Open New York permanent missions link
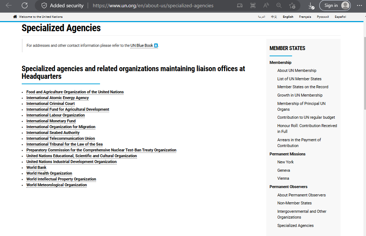Viewport: 366px width, 236px height. pyautogui.click(x=286, y=162)
